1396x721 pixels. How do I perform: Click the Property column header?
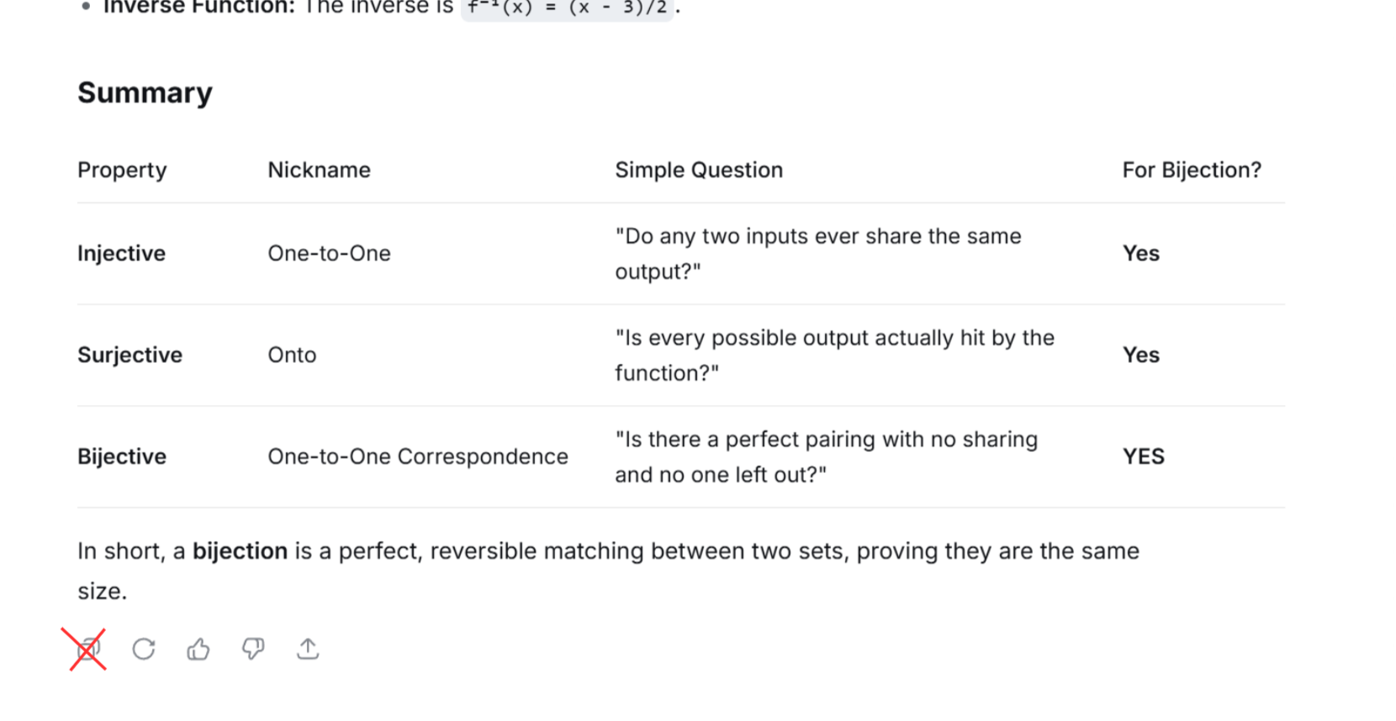(x=122, y=170)
